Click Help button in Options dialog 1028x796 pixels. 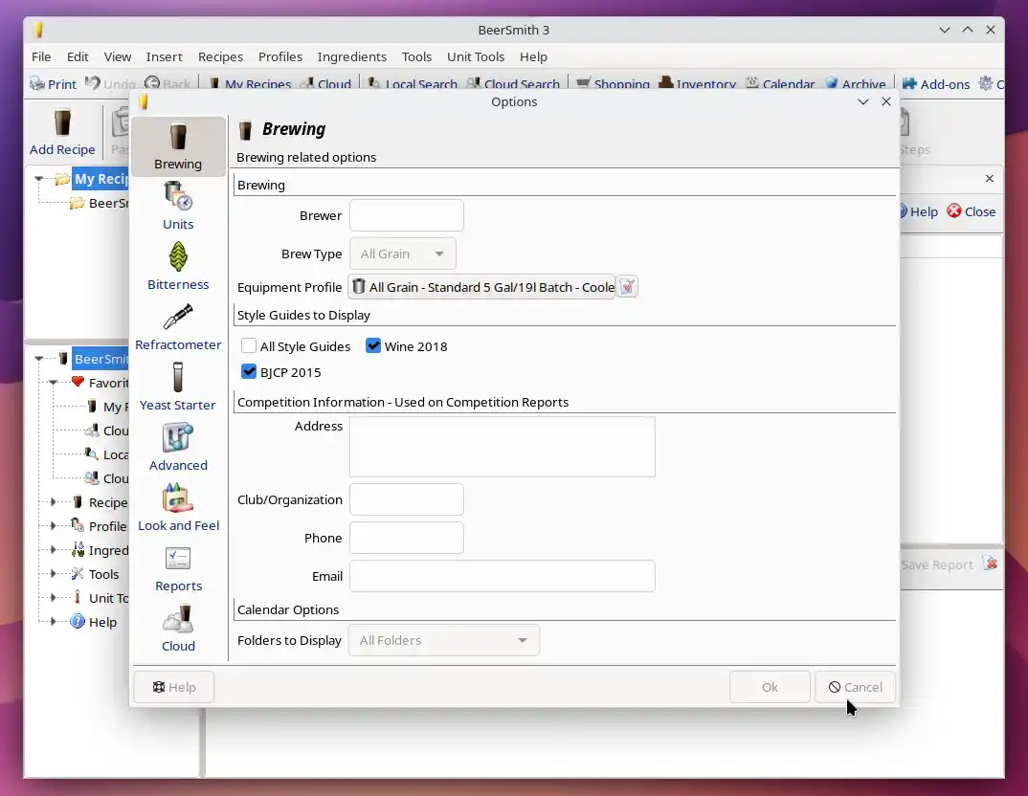coord(174,687)
